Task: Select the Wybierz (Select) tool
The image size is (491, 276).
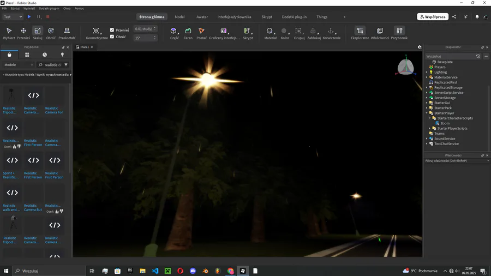Action: click(9, 33)
